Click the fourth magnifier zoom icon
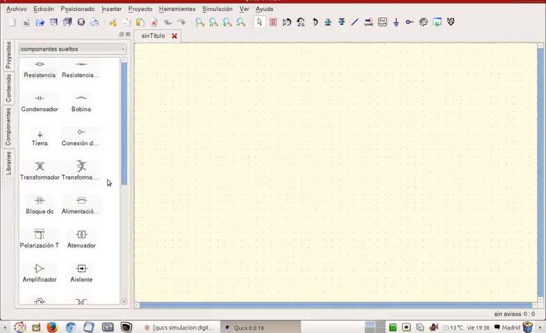The image size is (546, 333). [240, 22]
